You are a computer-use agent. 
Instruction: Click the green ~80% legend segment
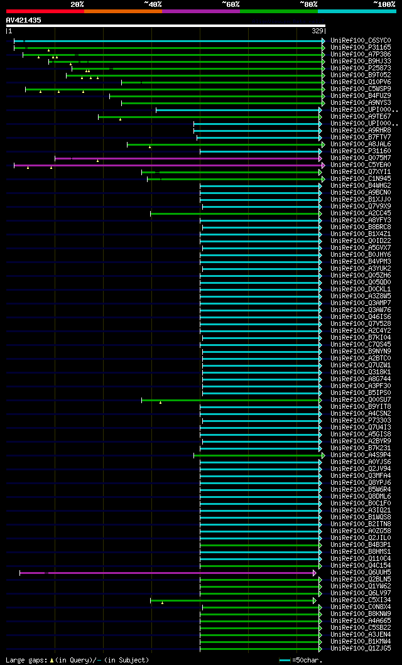tap(279, 11)
